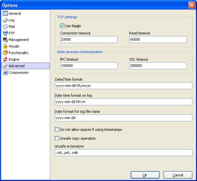The height and width of the screenshot is (181, 197).
Task: Click the Cancel button
Action: click(x=178, y=175)
